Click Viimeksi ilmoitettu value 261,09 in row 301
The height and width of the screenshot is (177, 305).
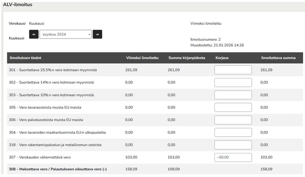coord(131,70)
